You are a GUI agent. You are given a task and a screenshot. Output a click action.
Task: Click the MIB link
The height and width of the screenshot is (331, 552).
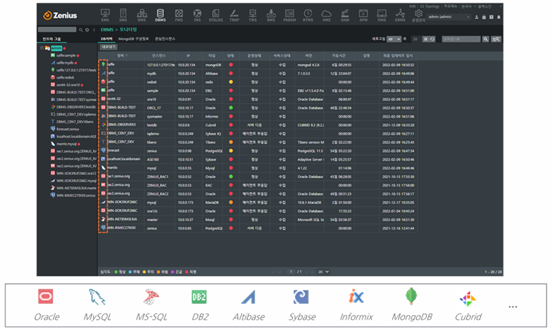412,6
